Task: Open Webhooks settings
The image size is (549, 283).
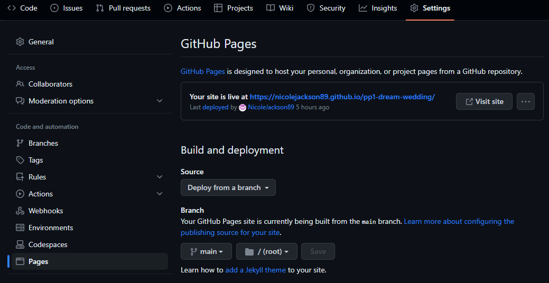Action: point(90,211)
